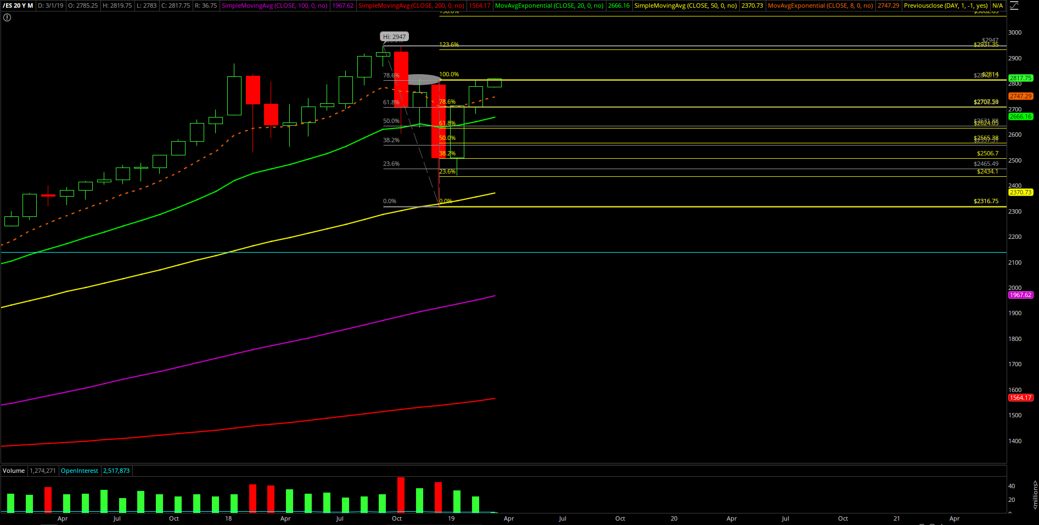Select Previousclose (DAY, 1, -1, yes) label
Image resolution: width=1039 pixels, height=525 pixels.
tap(946, 5)
